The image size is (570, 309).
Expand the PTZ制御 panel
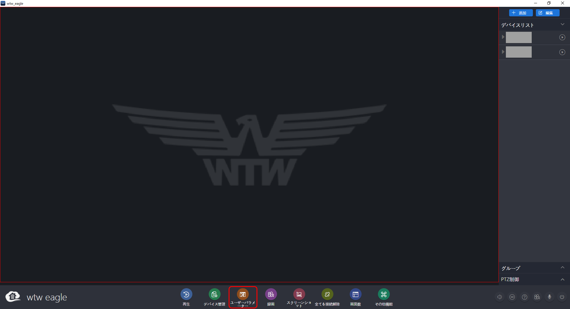563,280
